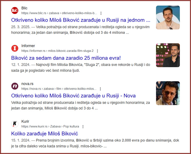Open the nova.rs result thumbnail image
Viewport: 191px width, 154px height.
click(x=168, y=93)
